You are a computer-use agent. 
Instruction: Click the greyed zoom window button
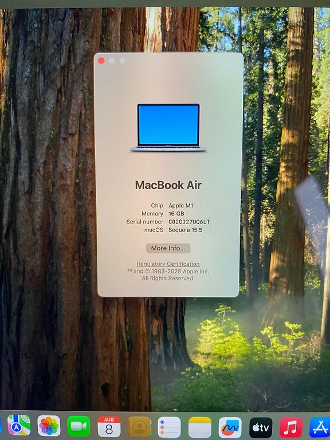click(123, 61)
